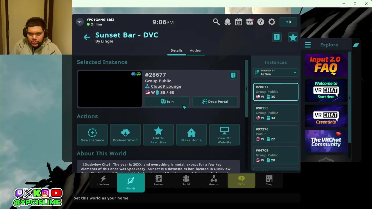Click the Join button
Viewport: 372px width, 209px height.
click(167, 102)
